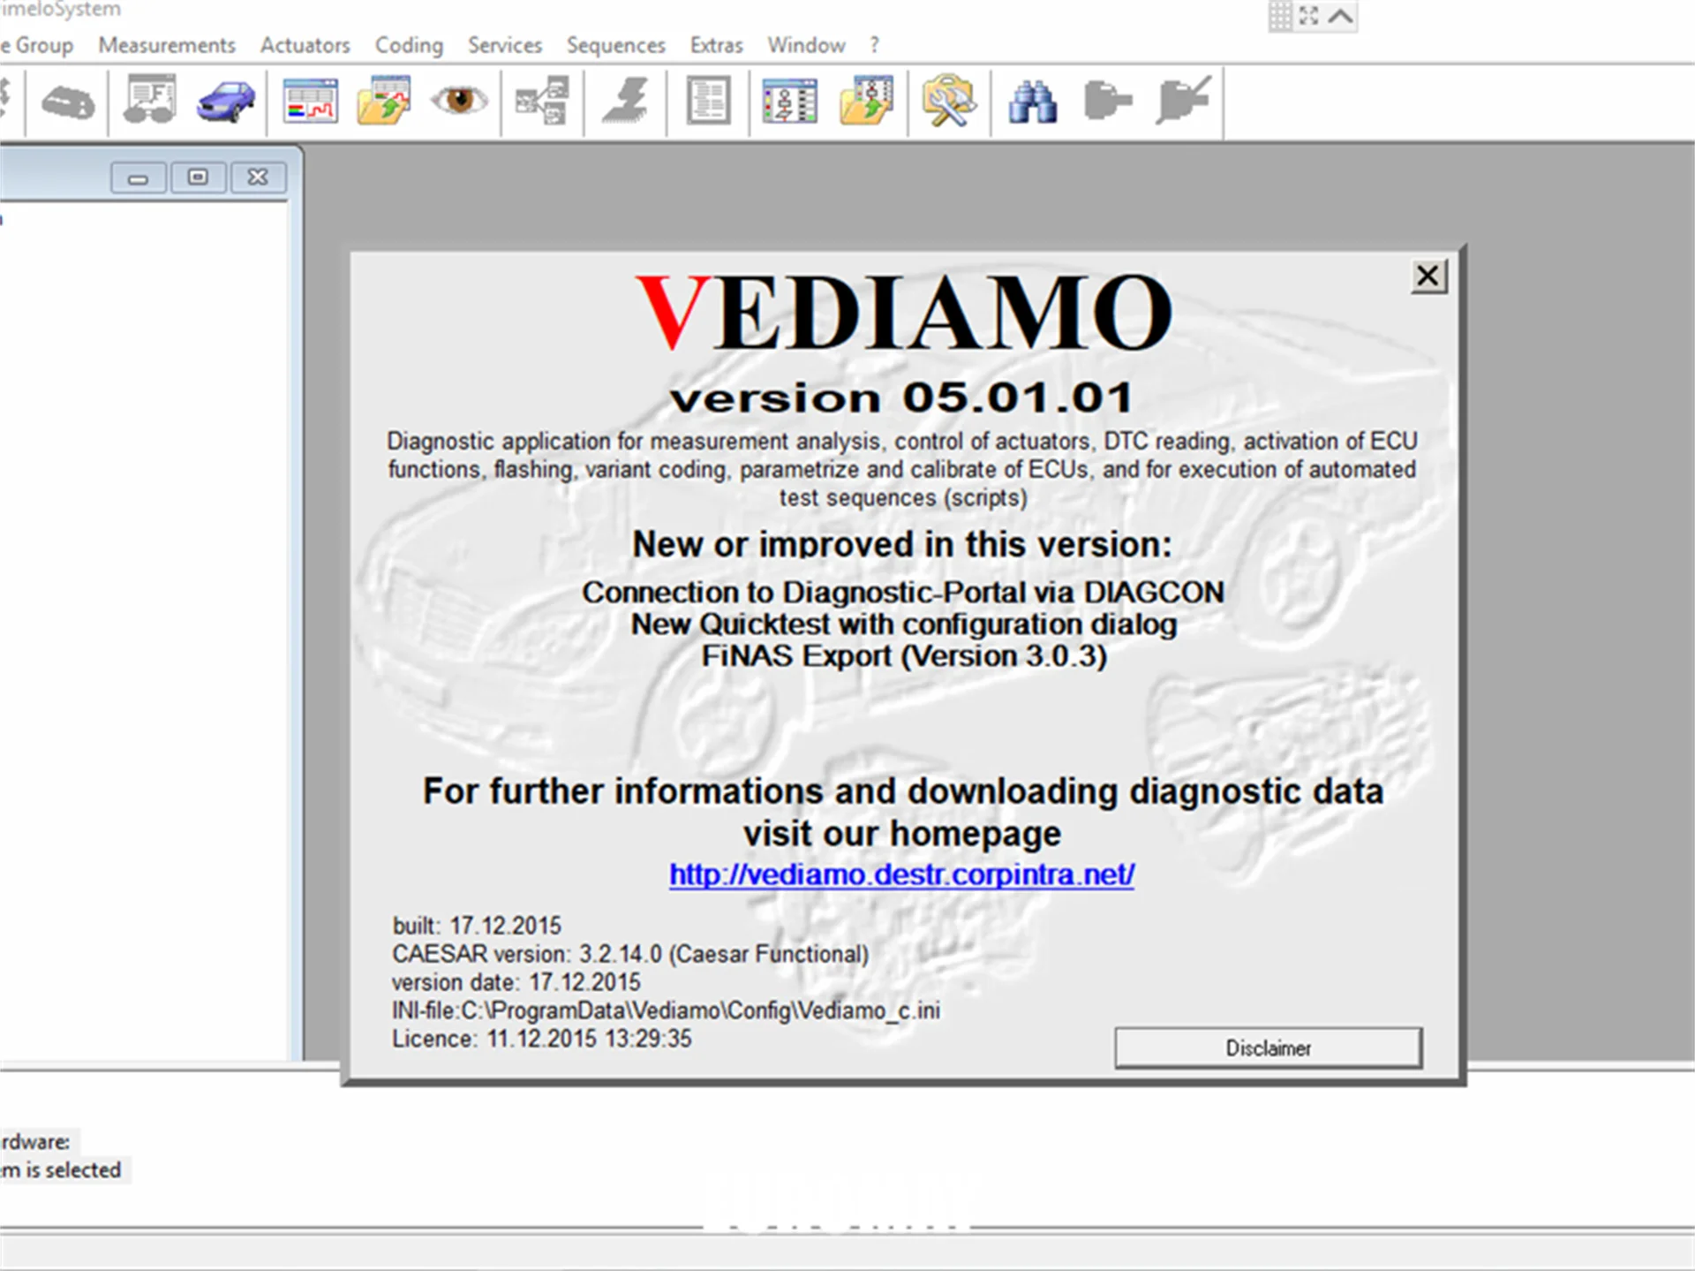The width and height of the screenshot is (1695, 1271).
Task: Click the connect plug icon
Action: pos(1107,100)
